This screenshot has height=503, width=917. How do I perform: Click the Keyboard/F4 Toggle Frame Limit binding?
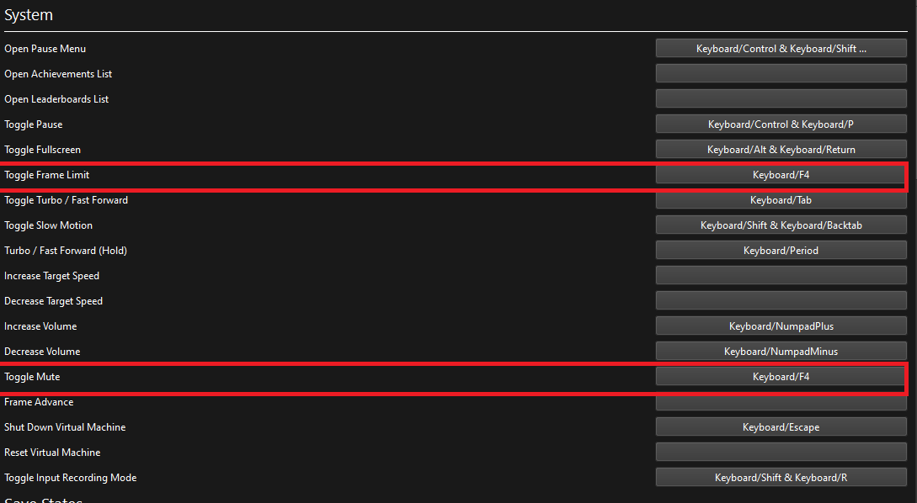[x=781, y=174]
